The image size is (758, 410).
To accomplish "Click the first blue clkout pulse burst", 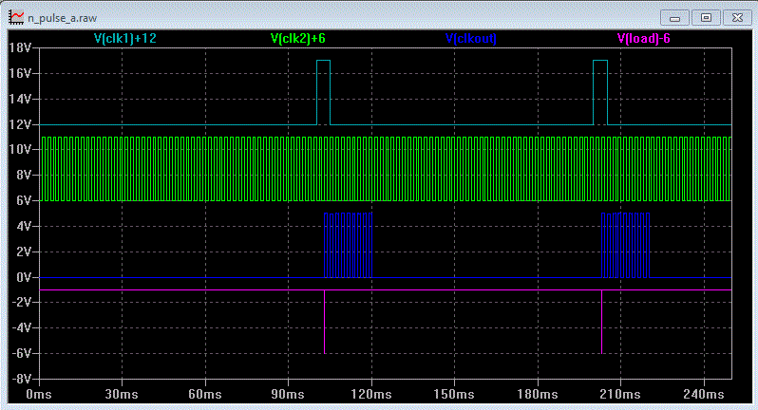I will pyautogui.click(x=348, y=245).
